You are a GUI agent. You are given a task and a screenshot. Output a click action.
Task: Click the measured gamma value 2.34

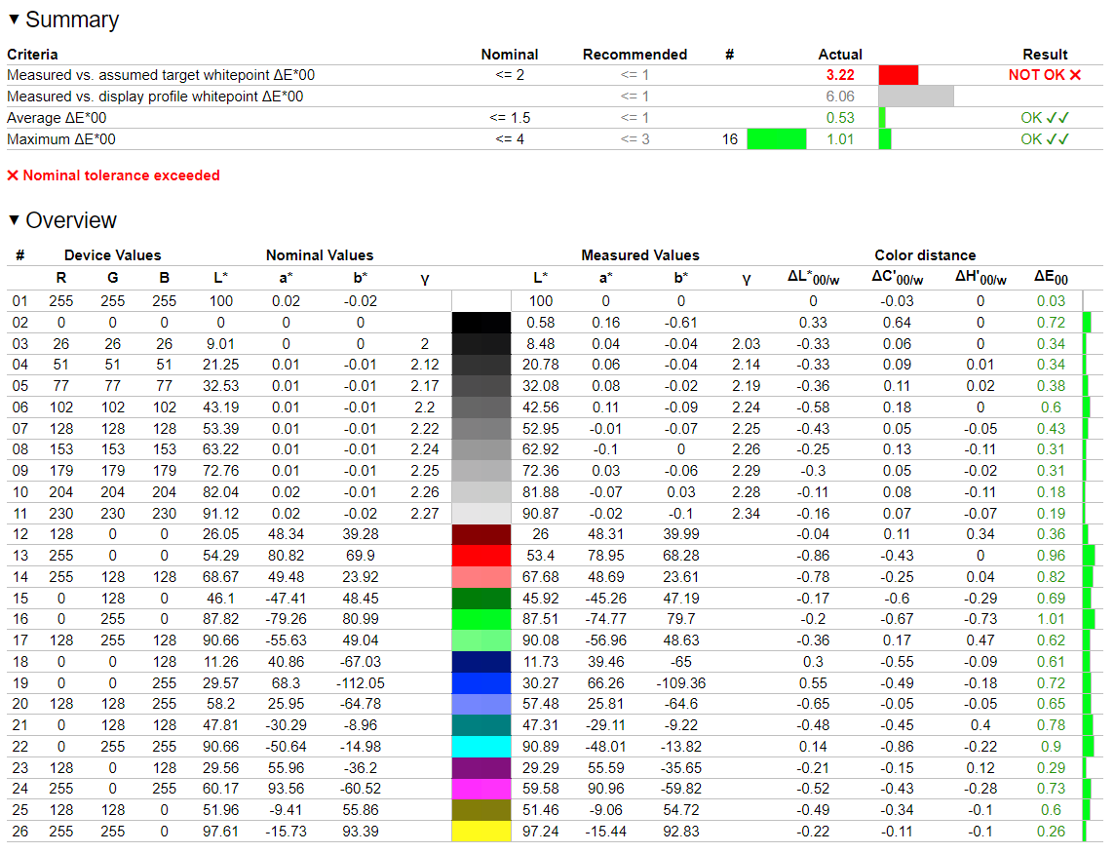(x=746, y=513)
